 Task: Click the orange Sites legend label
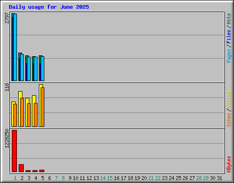tap(229, 120)
